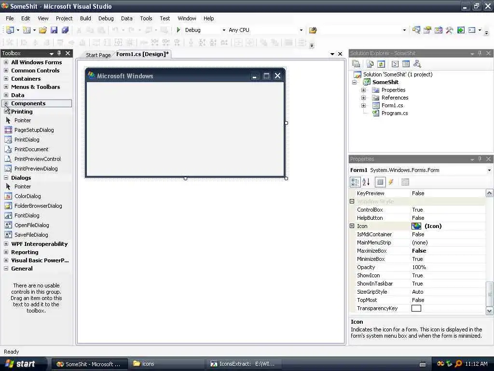This screenshot has height=371, width=494.
Task: Click the Open File folder icon
Action: pos(43,30)
